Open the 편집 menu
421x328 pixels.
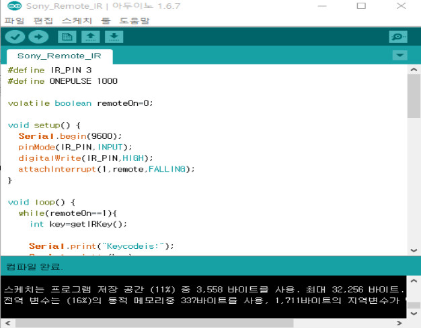pyautogui.click(x=42, y=21)
